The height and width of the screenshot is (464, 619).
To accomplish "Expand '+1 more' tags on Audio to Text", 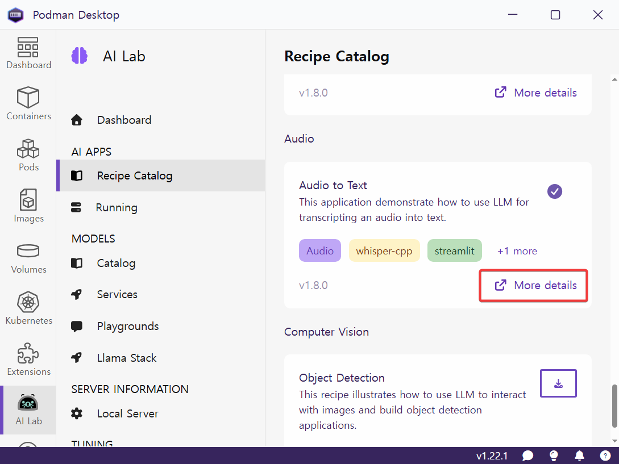I will coord(517,251).
